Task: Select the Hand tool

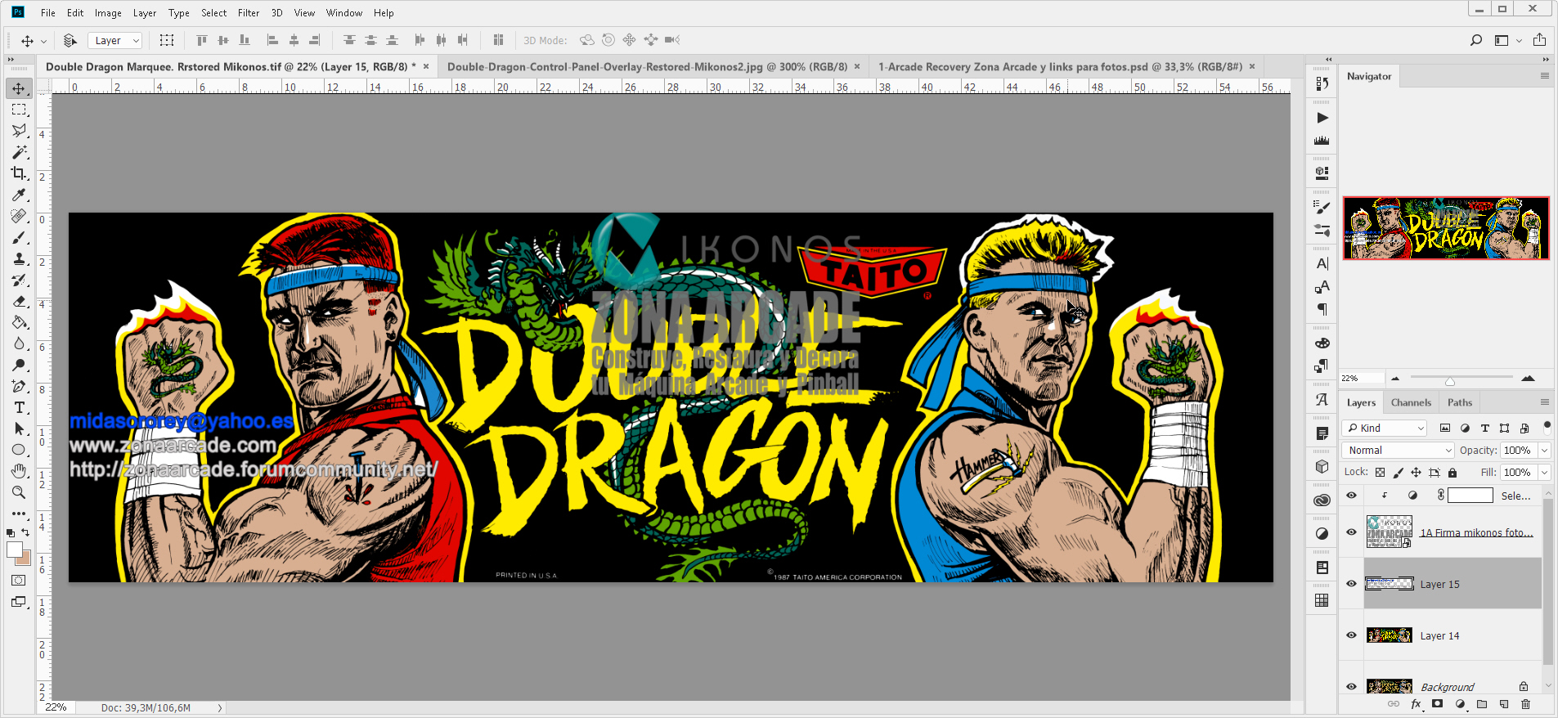Action: click(19, 471)
